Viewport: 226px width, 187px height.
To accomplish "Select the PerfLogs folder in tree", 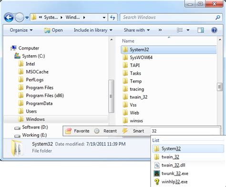I will click(x=31, y=80).
